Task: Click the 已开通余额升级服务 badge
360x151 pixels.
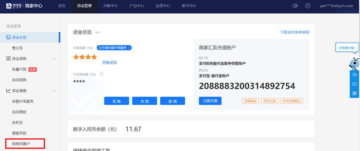Action: tap(114, 48)
